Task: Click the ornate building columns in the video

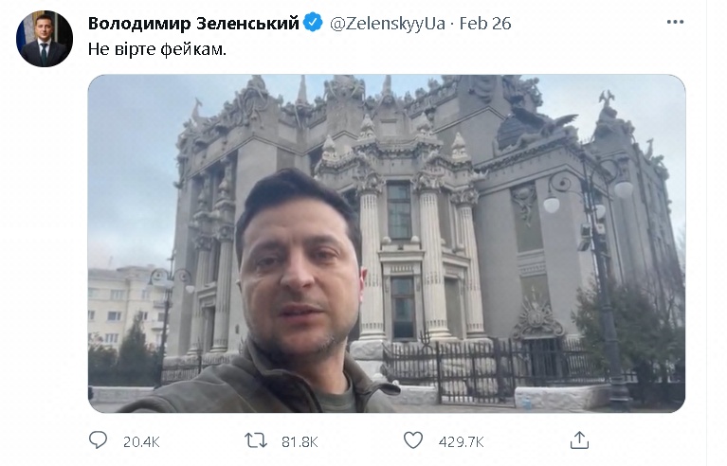Action: point(420,260)
